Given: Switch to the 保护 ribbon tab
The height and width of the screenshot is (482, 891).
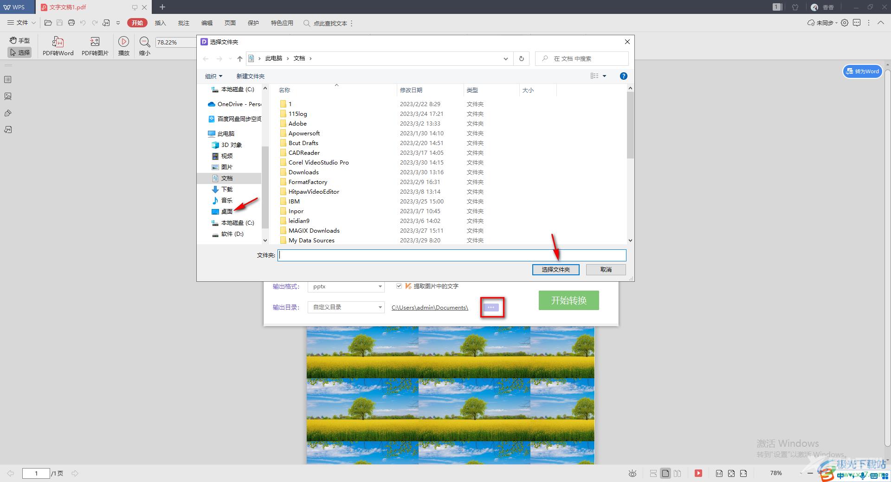Looking at the screenshot, I should tap(253, 23).
